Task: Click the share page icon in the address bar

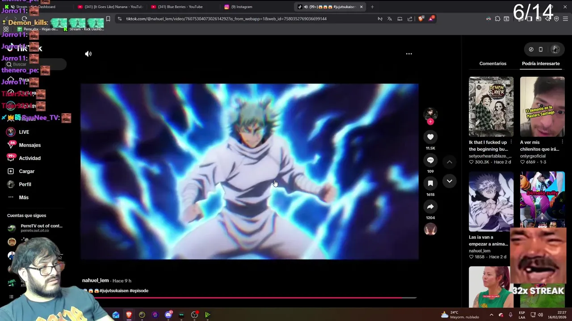Action: point(410,19)
